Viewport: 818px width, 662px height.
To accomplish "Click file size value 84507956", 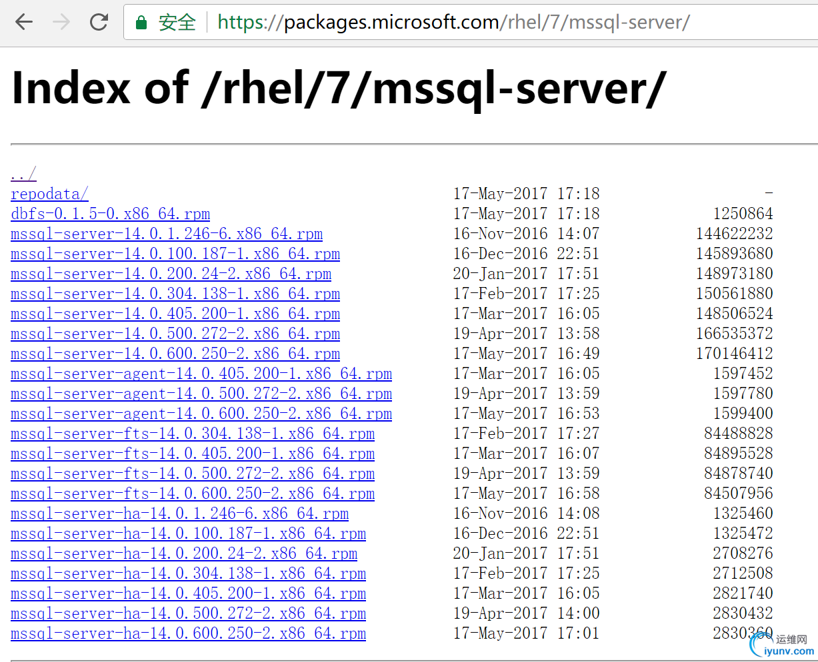I will pyautogui.click(x=739, y=494).
